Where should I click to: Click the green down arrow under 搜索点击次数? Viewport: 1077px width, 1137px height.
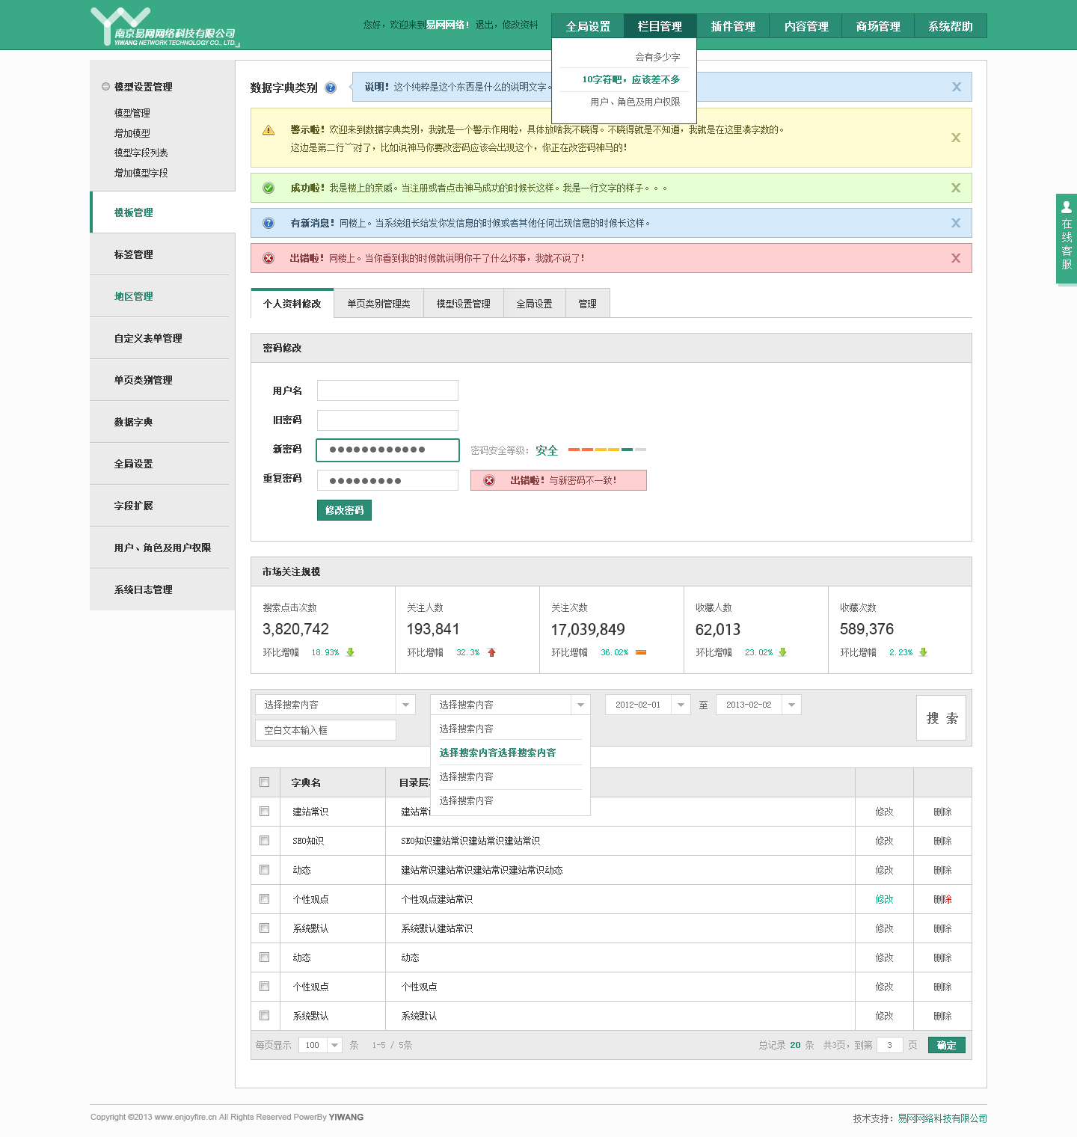tap(350, 652)
